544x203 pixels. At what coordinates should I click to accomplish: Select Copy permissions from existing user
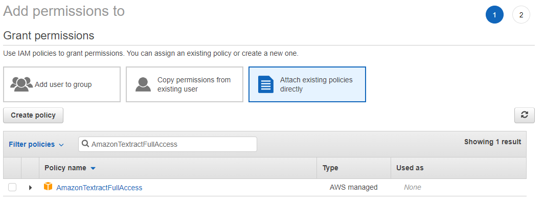(x=185, y=84)
